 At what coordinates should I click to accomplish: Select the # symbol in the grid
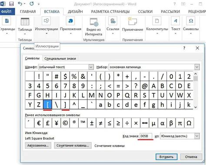point(56,76)
